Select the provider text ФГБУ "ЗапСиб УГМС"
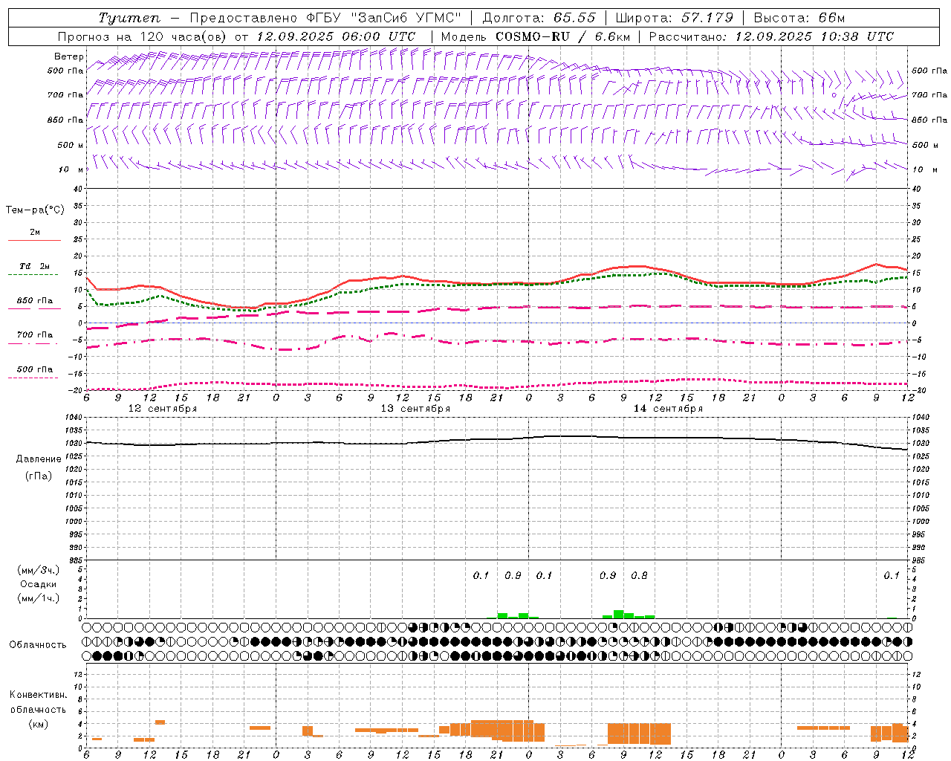This screenshot has width=951, height=761. click(x=384, y=18)
